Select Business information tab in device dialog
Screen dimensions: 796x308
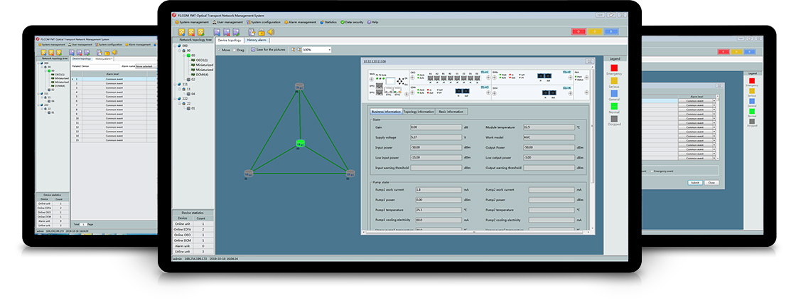point(387,112)
